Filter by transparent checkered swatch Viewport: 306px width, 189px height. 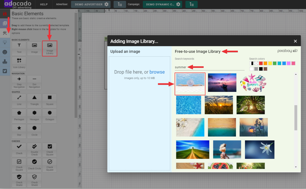pos(256,63)
